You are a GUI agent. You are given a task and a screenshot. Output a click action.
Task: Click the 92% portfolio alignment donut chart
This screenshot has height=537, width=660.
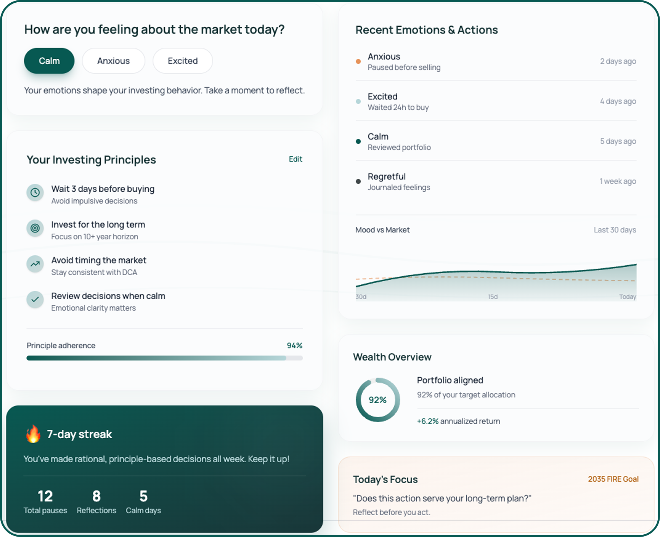[x=377, y=400]
